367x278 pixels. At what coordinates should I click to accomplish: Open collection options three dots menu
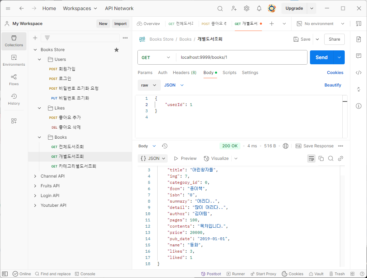[x=125, y=38]
